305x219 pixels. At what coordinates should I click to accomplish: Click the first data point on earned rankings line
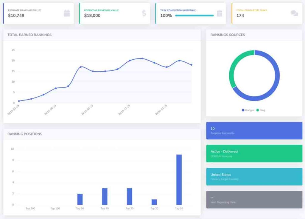point(19,101)
